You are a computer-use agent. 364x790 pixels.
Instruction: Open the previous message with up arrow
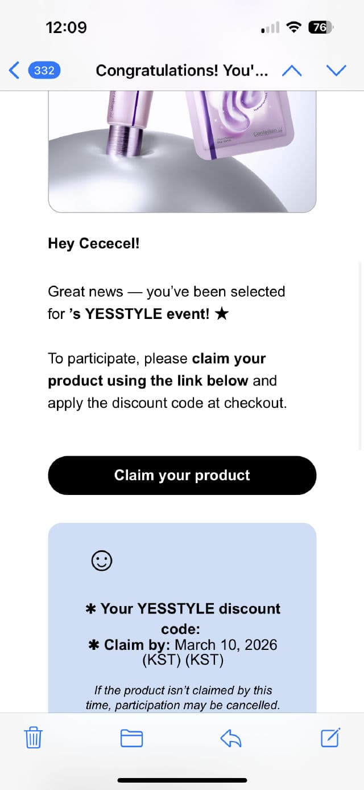292,70
